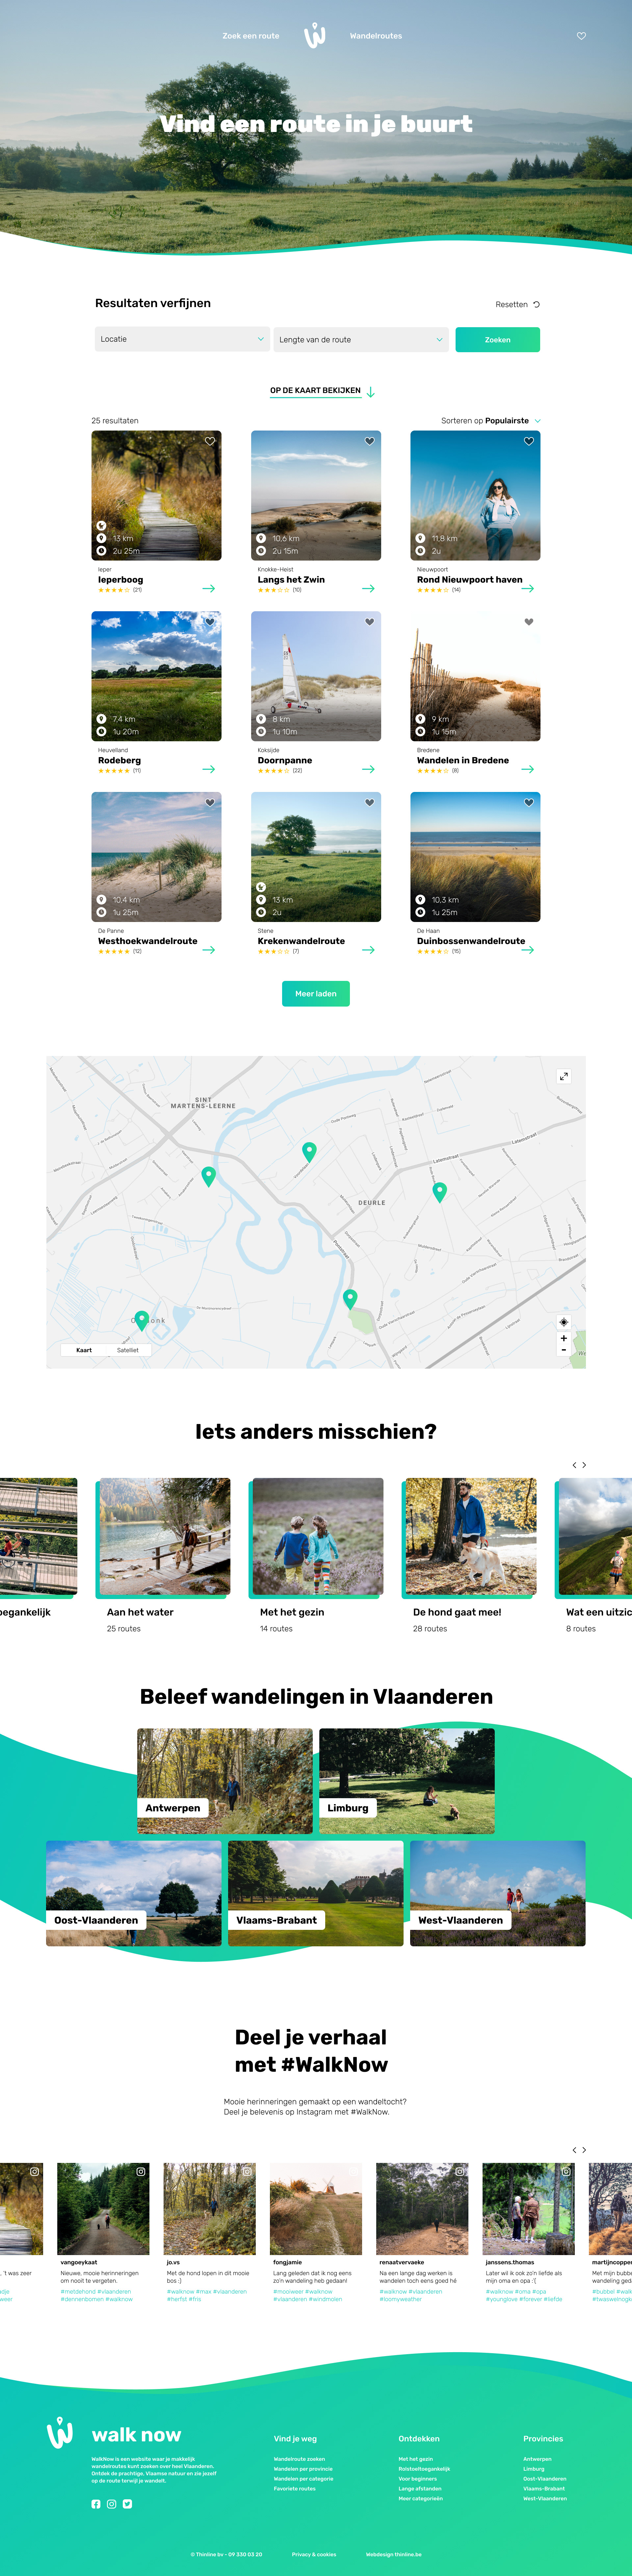Click the WalkNow logo in the header
The height and width of the screenshot is (2576, 632).
pyautogui.click(x=315, y=35)
